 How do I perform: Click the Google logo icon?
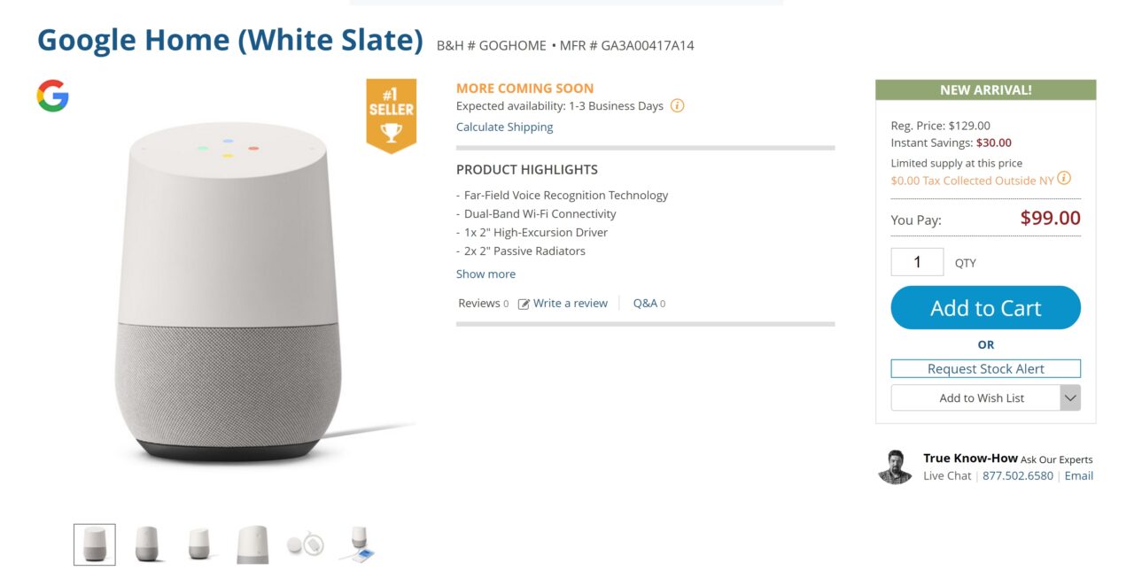pyautogui.click(x=52, y=96)
